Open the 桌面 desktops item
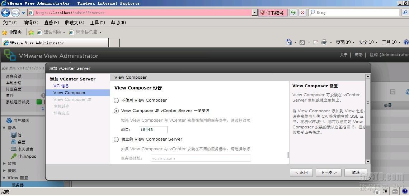409x196 pixels. pyautogui.click(x=18, y=142)
